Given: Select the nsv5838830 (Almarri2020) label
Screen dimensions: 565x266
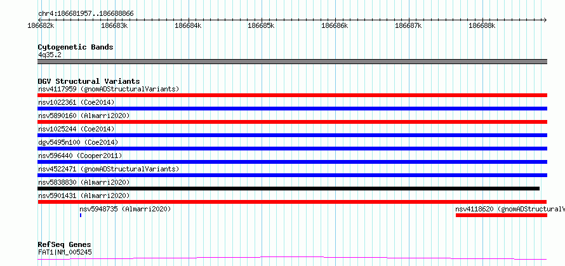Looking at the screenshot, I should tap(84, 182).
